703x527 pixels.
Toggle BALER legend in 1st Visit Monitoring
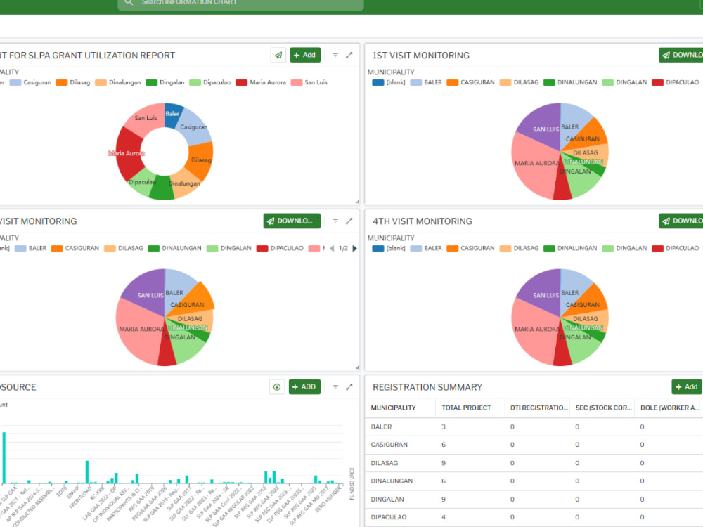[426, 82]
